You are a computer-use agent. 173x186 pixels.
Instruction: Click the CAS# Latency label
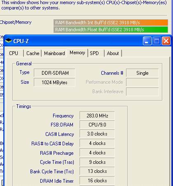point(60,134)
